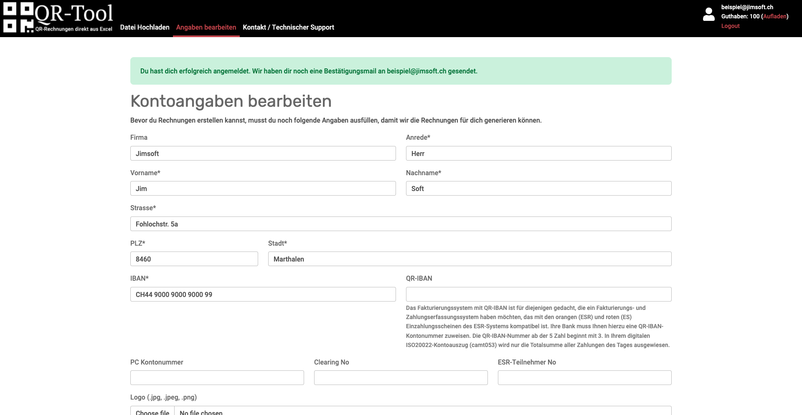Click the PLZ postal code field
This screenshot has height=415, width=802.
[194, 259]
